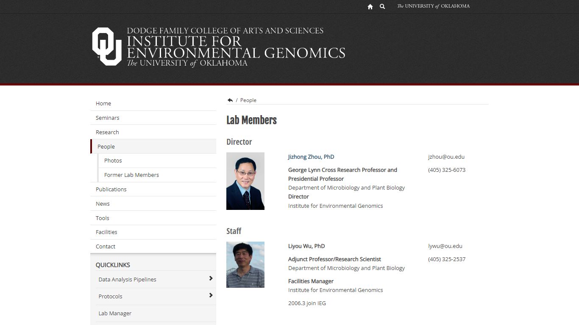Click the OU interlocking logo
The image size is (579, 325).
(x=107, y=47)
